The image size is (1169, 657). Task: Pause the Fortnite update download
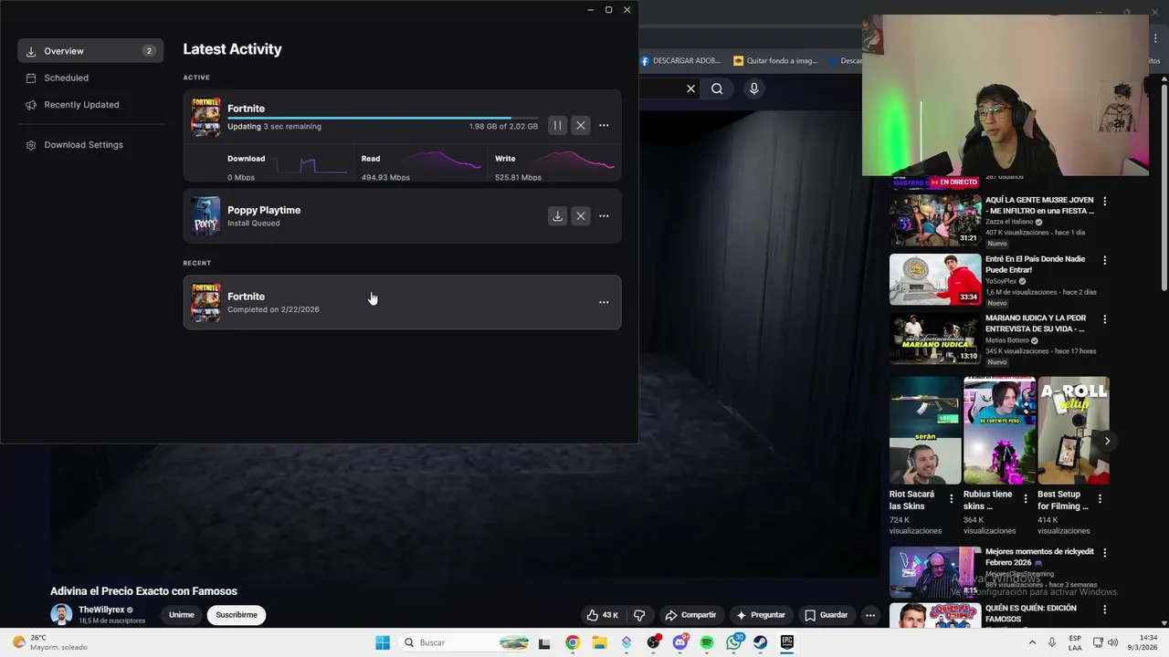coord(557,125)
